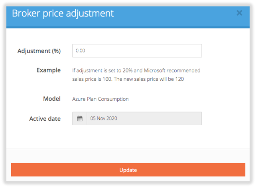Close the Broker price adjustment dialog
This screenshot has width=256, height=188.
(x=239, y=13)
